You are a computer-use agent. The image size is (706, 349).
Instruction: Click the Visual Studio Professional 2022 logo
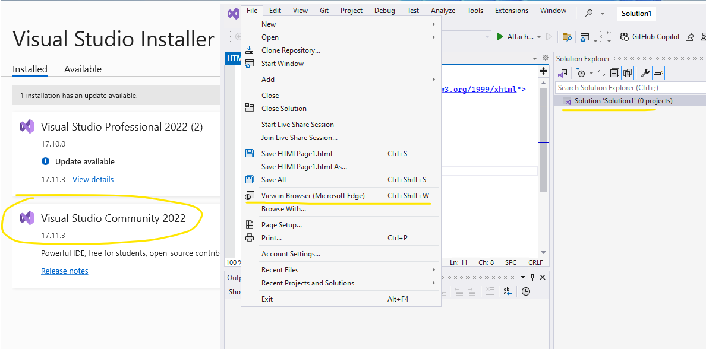[27, 127]
